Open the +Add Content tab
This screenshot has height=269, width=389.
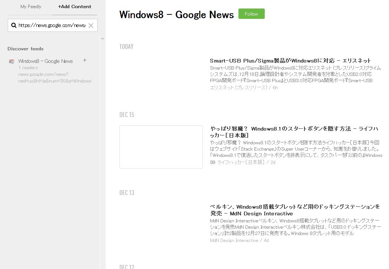click(x=75, y=7)
